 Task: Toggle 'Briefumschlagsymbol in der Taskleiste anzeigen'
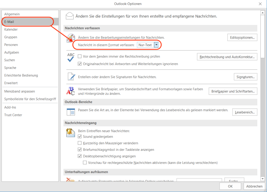pos(80,149)
